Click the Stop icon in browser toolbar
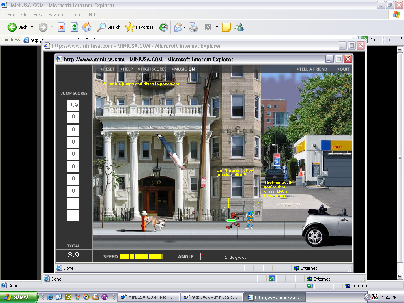The image size is (404, 303). coord(62,27)
